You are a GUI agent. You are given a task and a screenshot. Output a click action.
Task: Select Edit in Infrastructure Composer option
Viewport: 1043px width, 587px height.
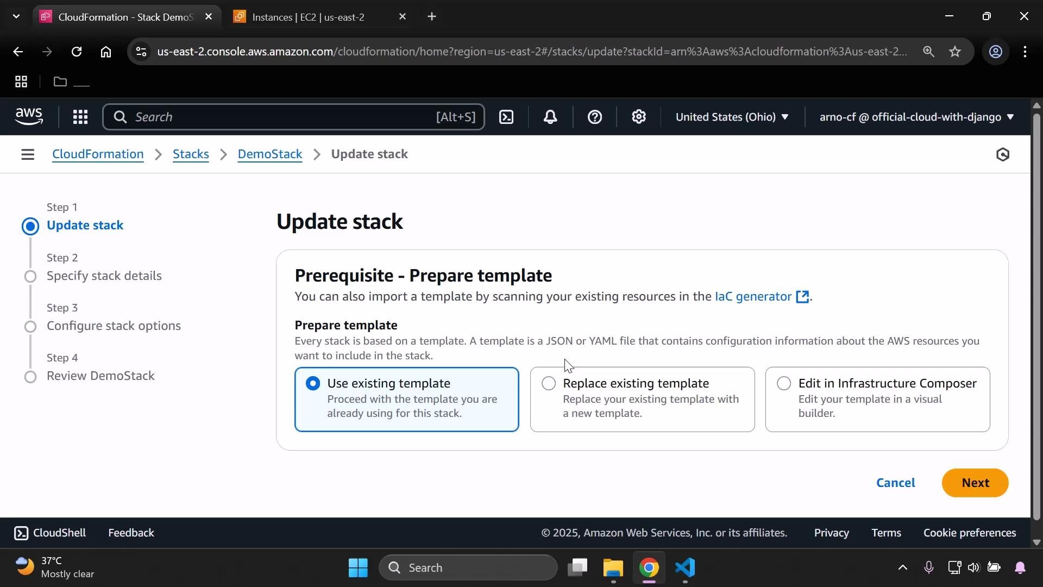tap(877, 399)
